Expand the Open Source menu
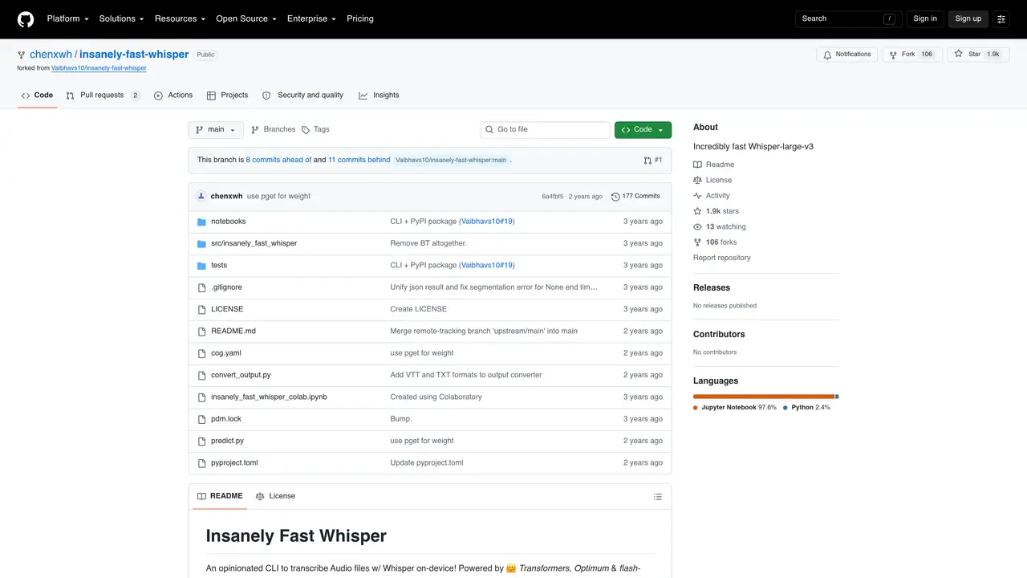 tap(246, 18)
